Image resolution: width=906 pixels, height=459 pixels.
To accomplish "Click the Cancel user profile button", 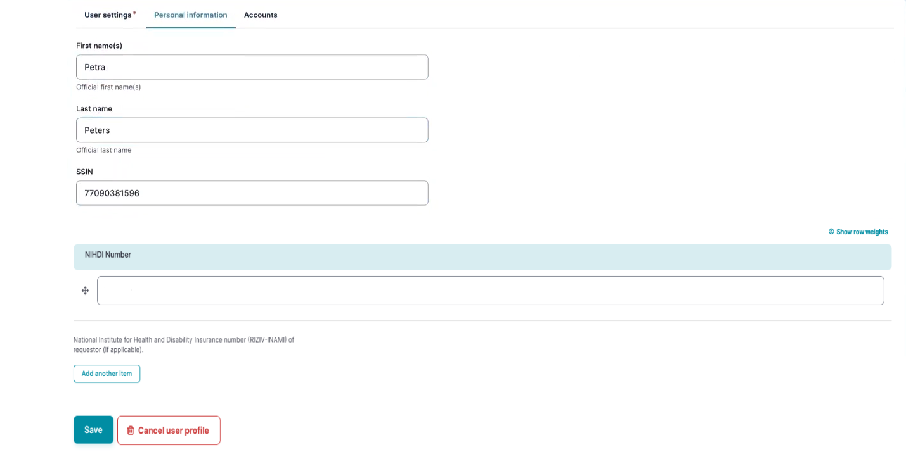I will pyautogui.click(x=169, y=431).
